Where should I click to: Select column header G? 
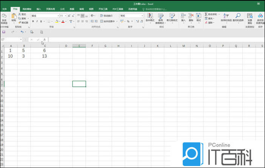(105, 46)
